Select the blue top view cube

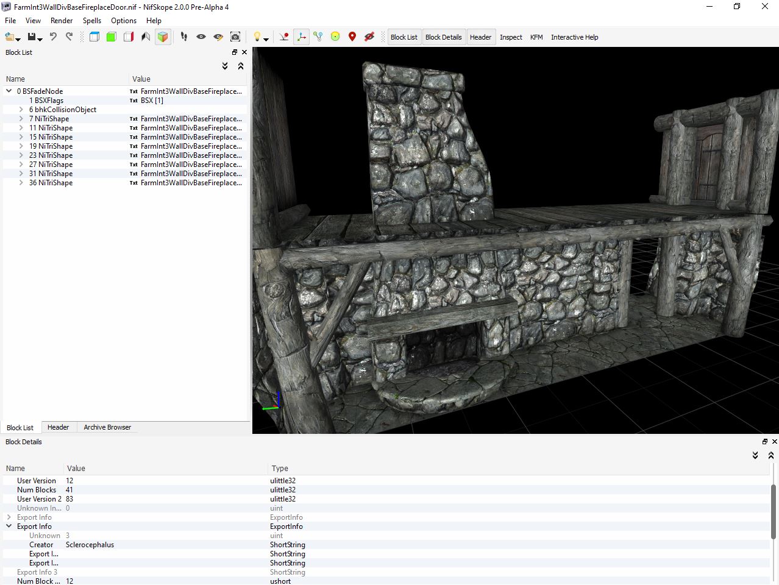point(94,37)
